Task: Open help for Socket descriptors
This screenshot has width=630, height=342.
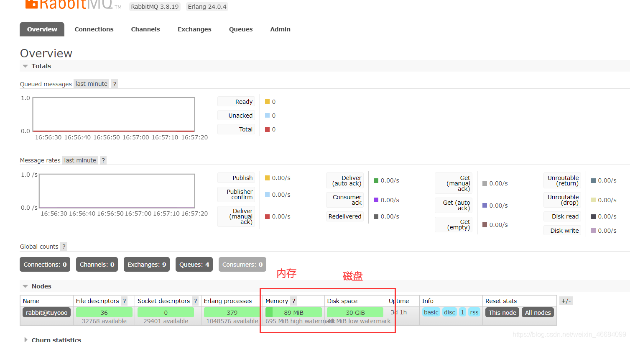Action: [x=195, y=301]
